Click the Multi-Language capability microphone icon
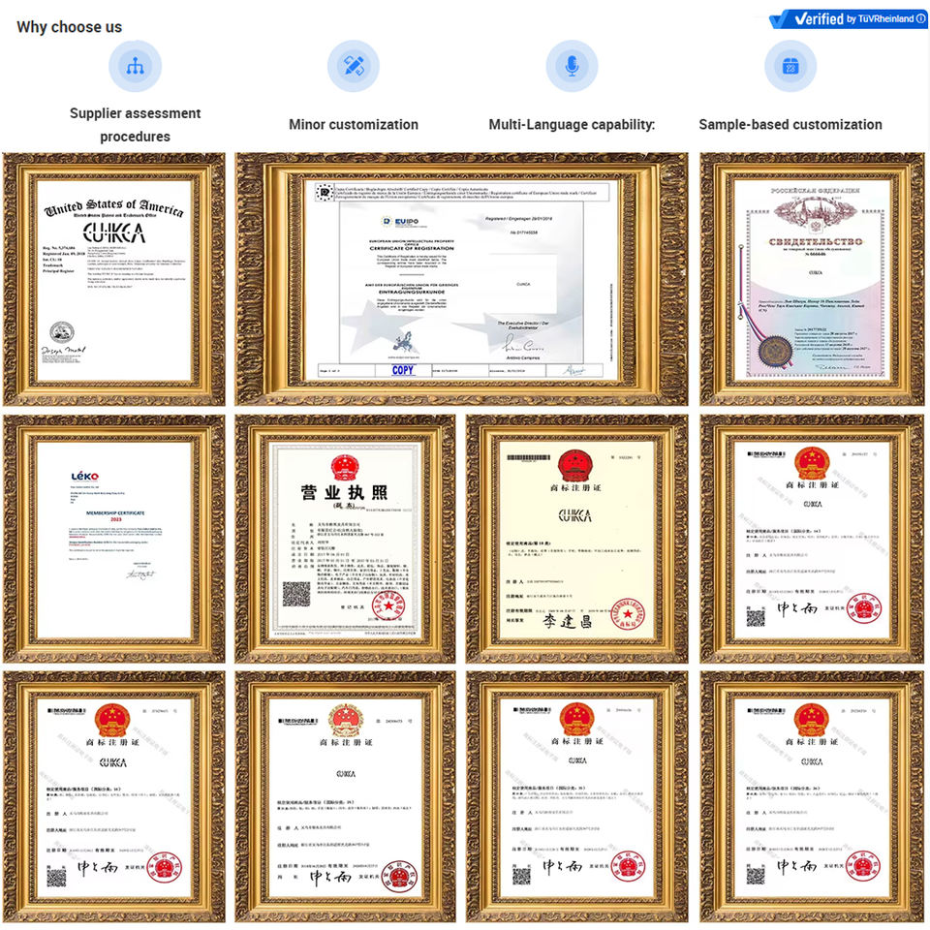The width and height of the screenshot is (930, 930). point(572,66)
